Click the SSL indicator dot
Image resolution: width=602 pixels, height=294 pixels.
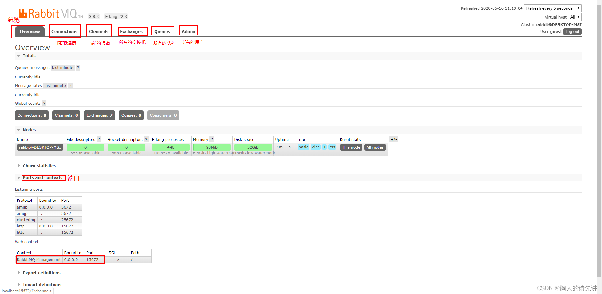[118, 260]
